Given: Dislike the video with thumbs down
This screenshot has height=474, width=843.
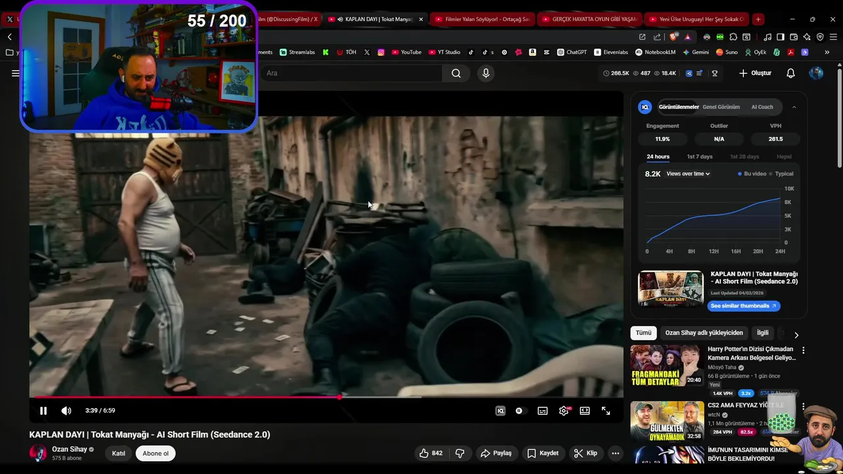Looking at the screenshot, I should (x=460, y=453).
